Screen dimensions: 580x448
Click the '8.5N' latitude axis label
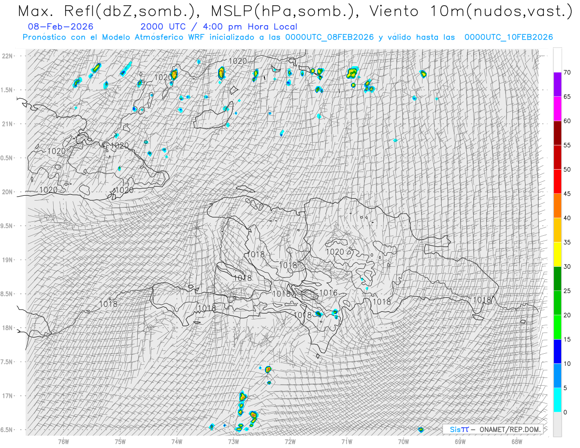[7, 294]
